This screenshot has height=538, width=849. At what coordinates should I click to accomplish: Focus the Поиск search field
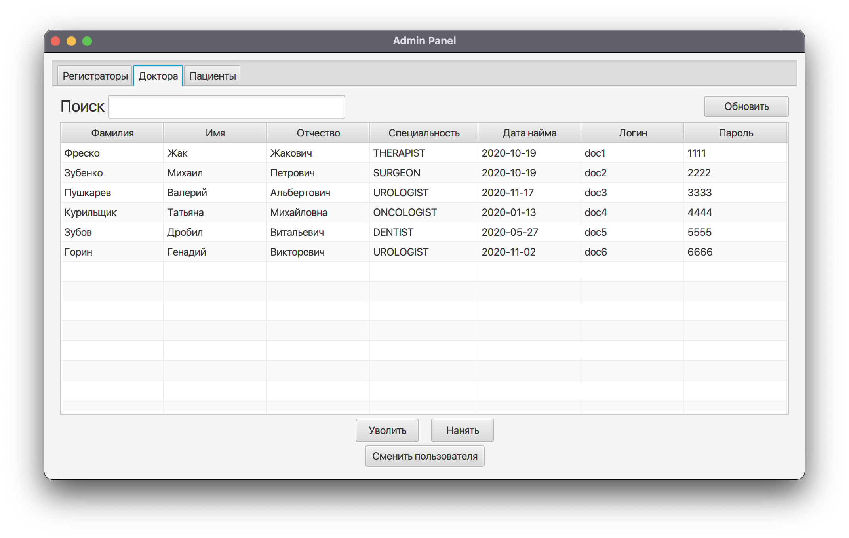pos(227,106)
